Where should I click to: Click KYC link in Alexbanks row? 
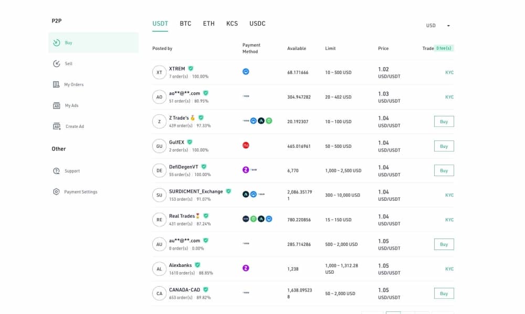point(449,269)
